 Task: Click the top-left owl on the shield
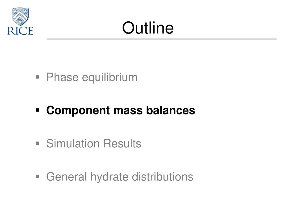pos(15,11)
